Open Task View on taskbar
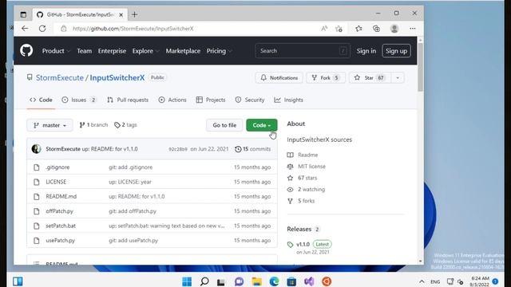511x287 pixels. (x=221, y=281)
